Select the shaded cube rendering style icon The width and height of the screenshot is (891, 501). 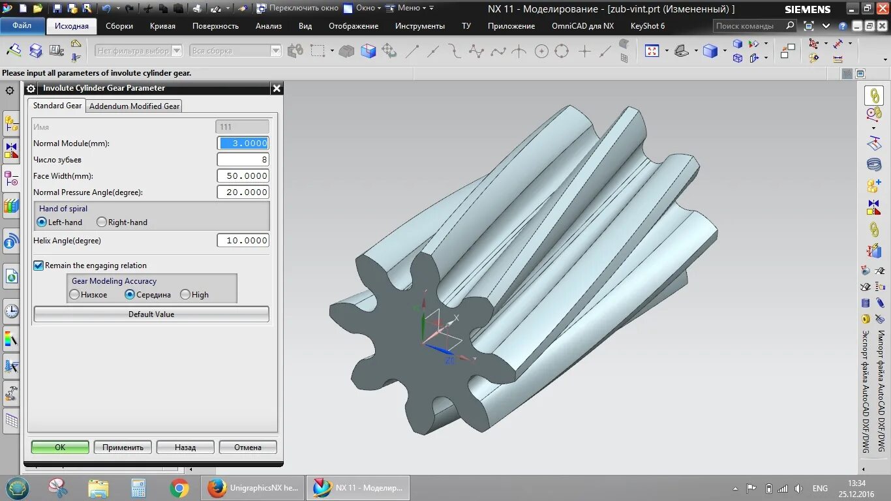pos(710,51)
